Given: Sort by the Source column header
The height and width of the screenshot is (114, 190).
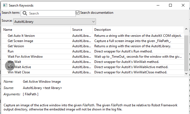Looking at the screenshot, I should coord(81,30).
